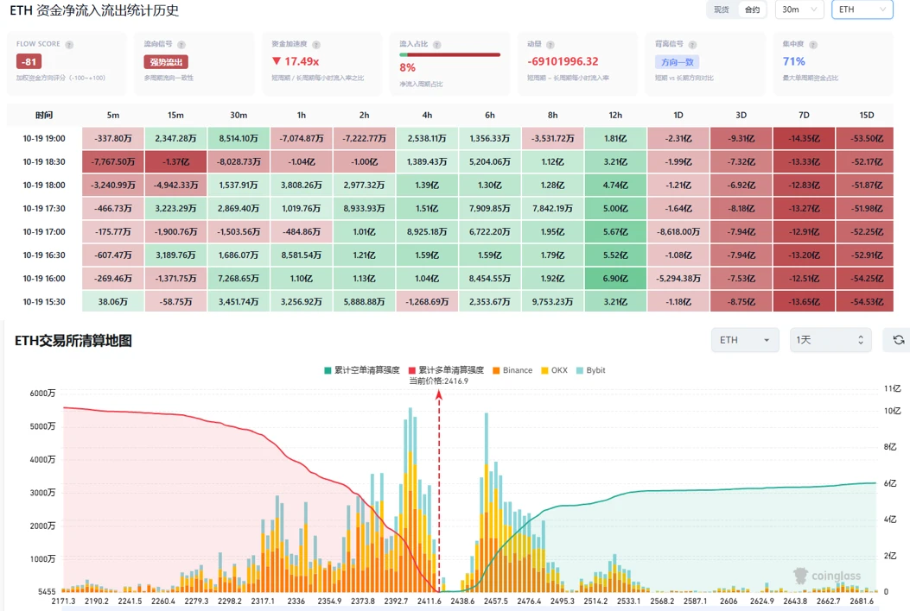Refresh the ETH liquidation map
The height and width of the screenshot is (611, 910).
(x=899, y=340)
